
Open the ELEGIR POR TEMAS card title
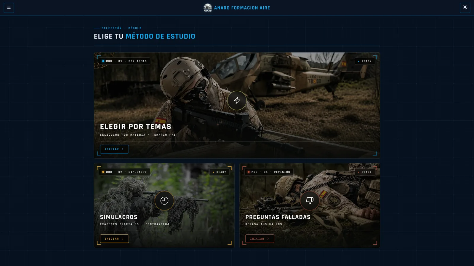(x=136, y=127)
